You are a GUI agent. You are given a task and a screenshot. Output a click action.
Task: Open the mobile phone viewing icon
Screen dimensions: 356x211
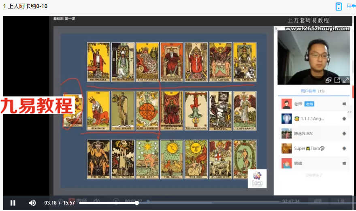339,6
